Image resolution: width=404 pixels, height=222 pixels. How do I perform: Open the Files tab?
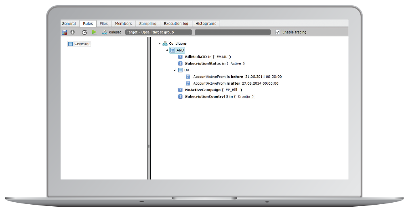click(104, 23)
